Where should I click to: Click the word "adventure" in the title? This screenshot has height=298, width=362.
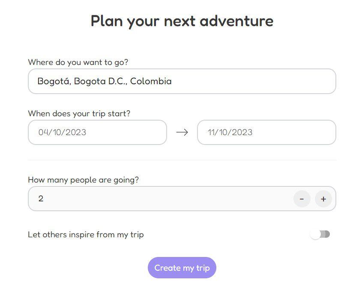tap(236, 21)
